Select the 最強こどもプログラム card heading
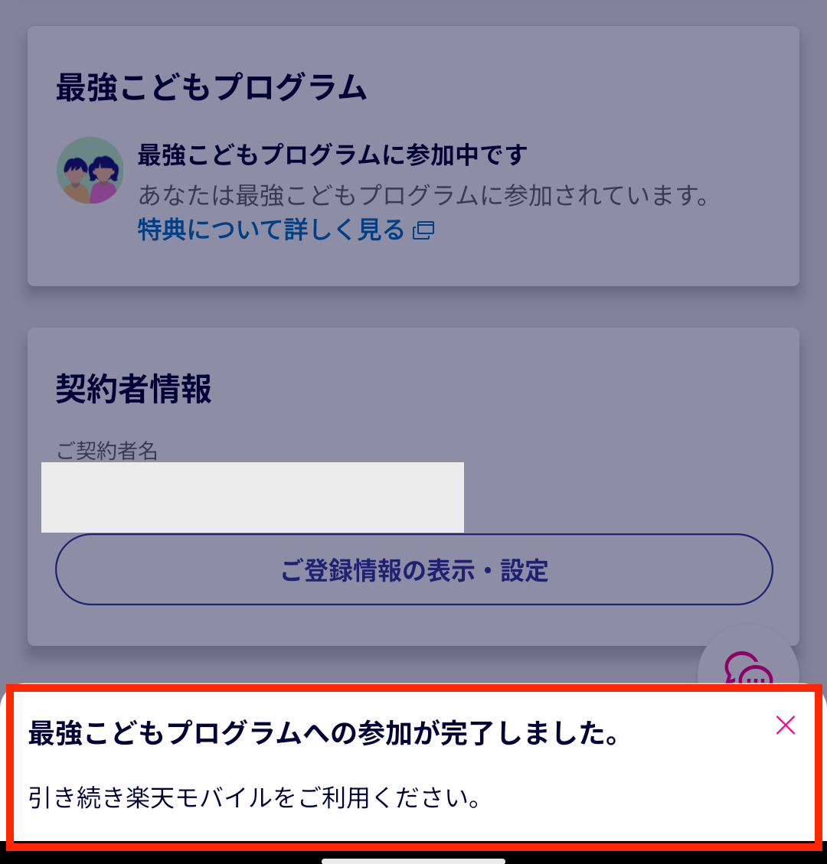 211,87
